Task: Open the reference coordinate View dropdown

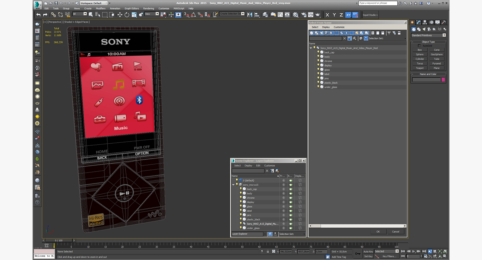Action: (152, 14)
